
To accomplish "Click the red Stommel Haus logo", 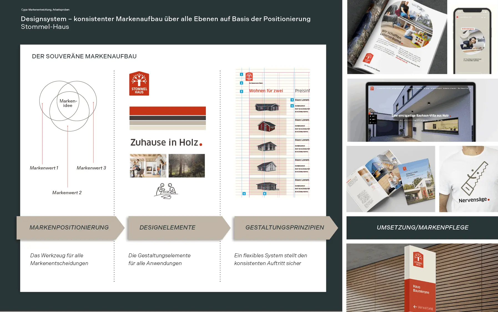I will (139, 83).
